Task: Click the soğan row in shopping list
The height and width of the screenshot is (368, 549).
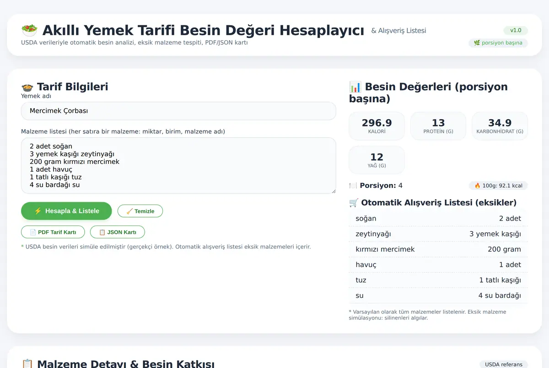Action: (438, 218)
